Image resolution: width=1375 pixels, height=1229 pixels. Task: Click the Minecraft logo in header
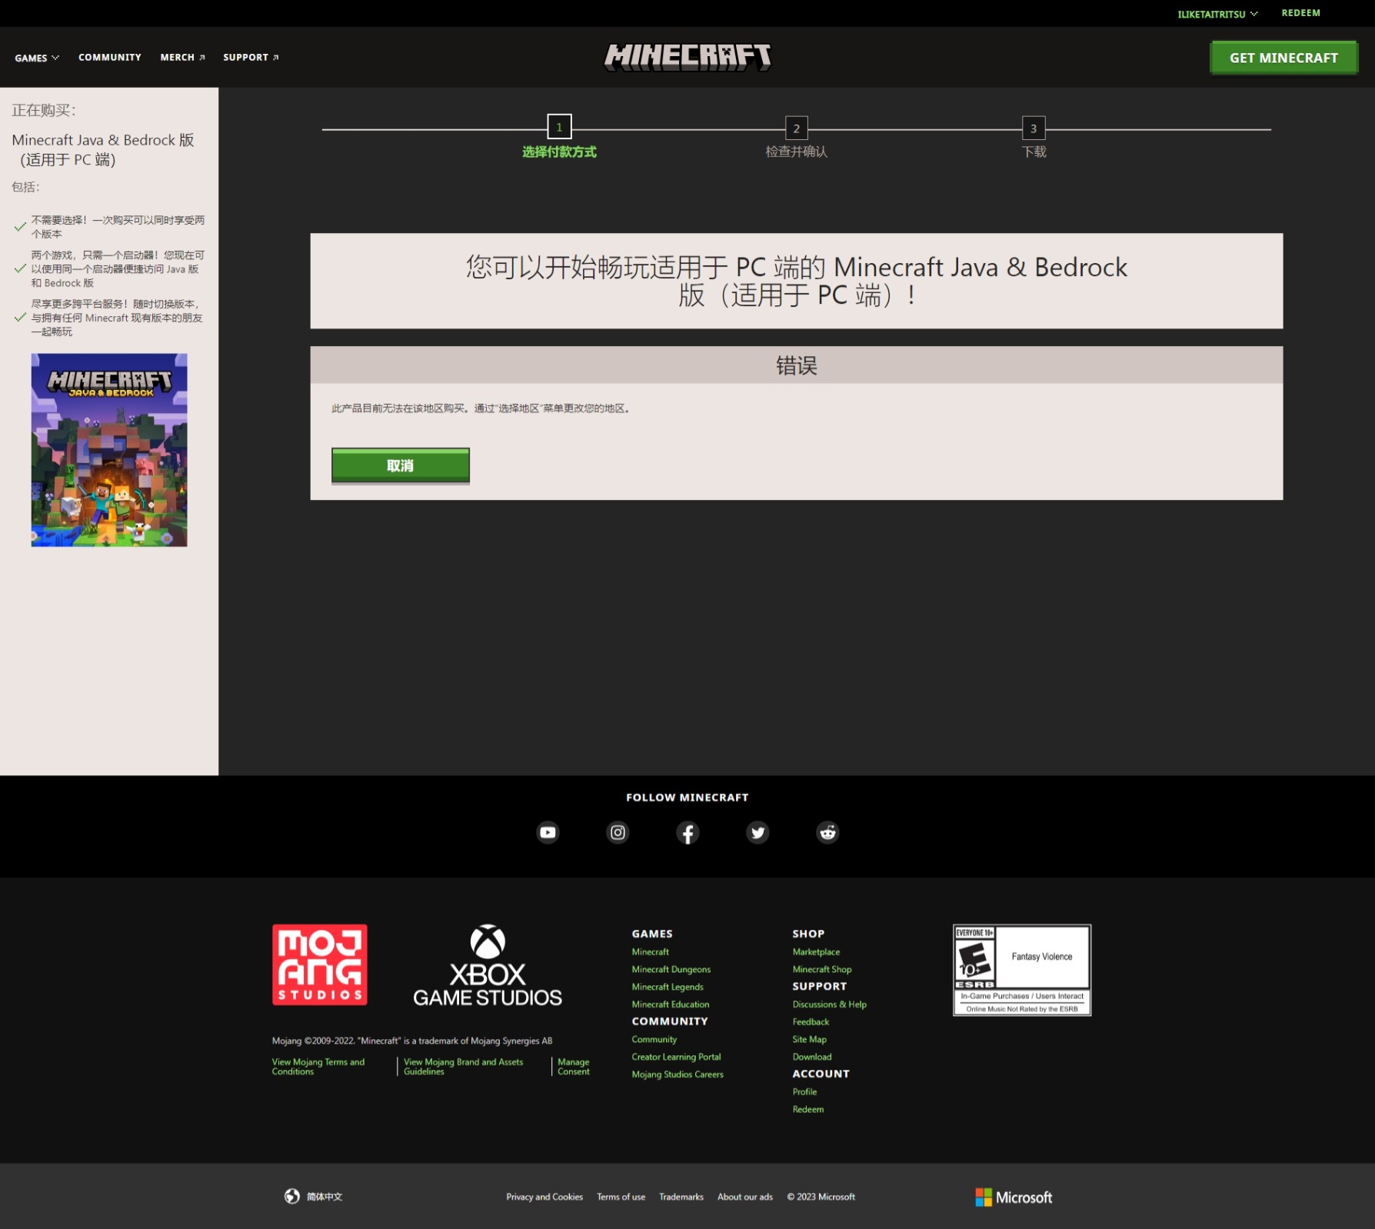click(687, 57)
